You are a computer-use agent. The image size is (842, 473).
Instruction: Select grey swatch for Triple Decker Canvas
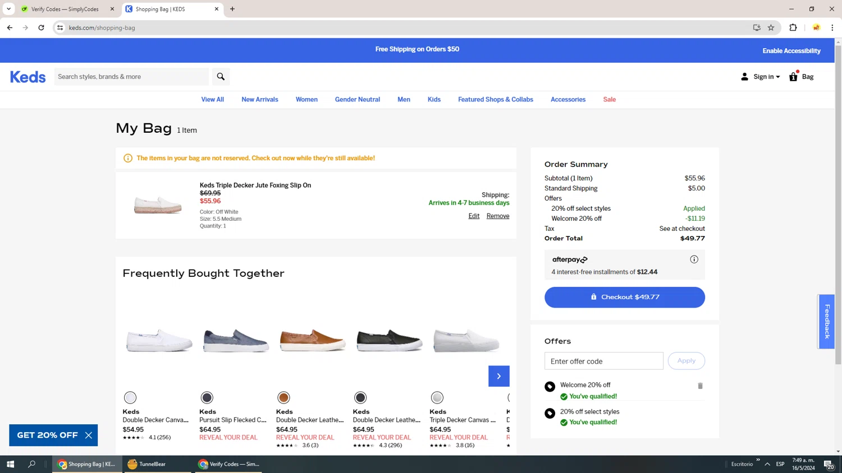tap(437, 397)
